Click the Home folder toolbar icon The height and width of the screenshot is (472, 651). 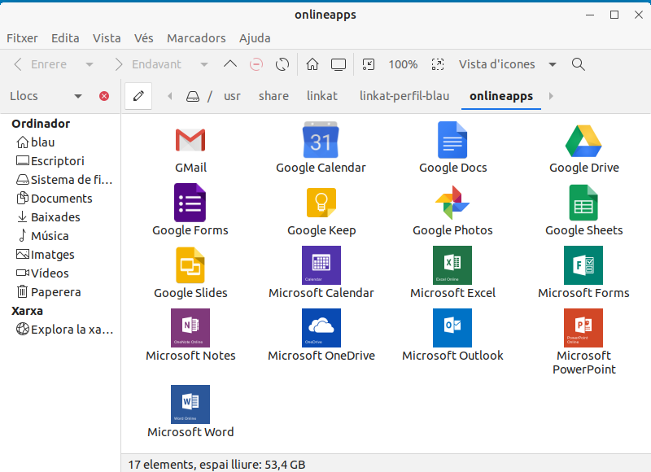tap(312, 64)
